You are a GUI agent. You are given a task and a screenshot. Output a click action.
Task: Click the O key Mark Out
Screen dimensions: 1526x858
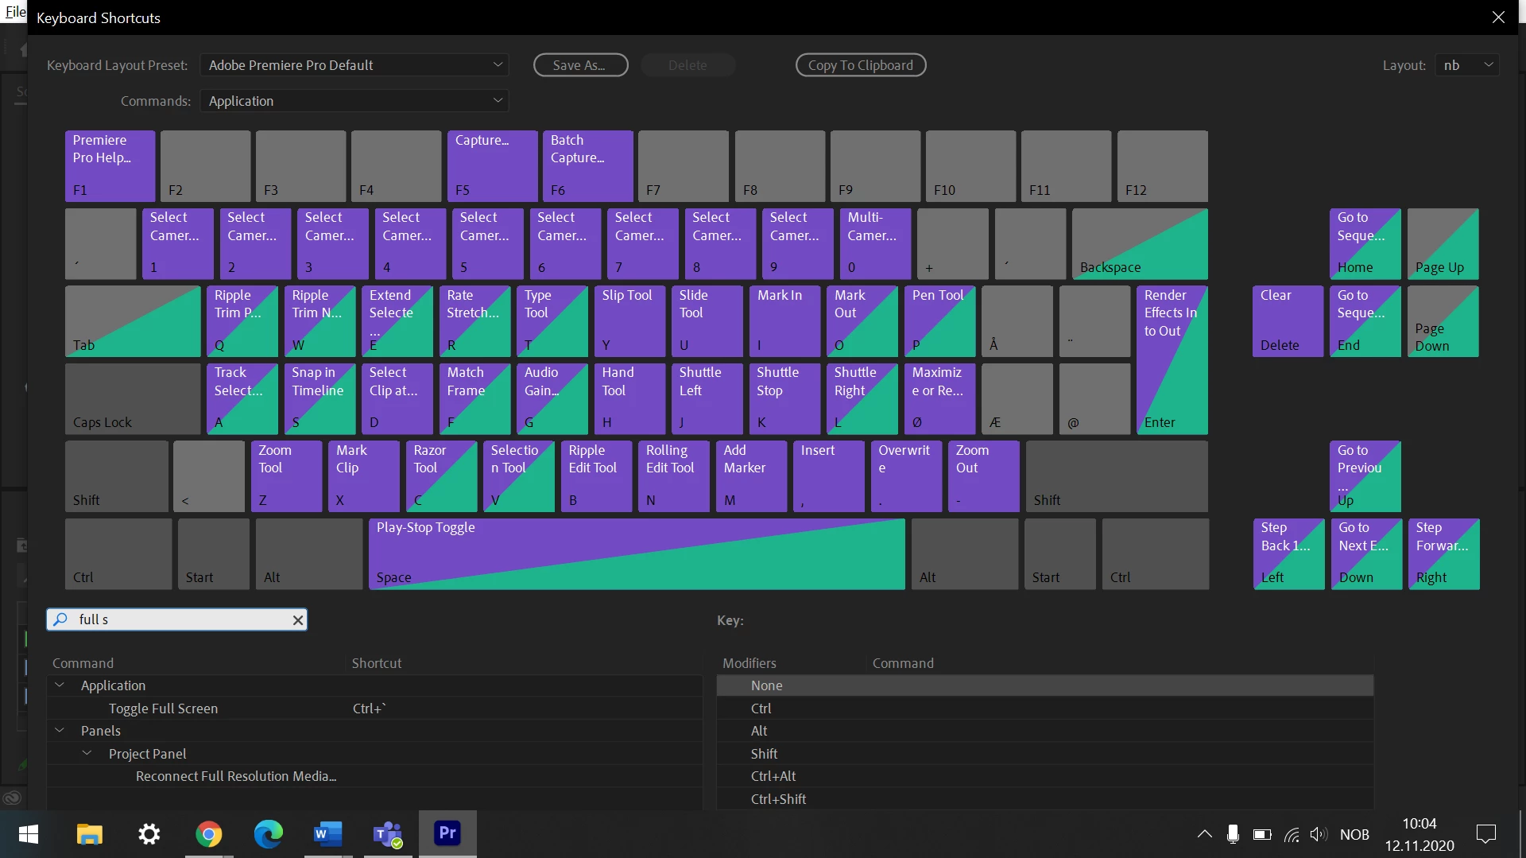[862, 321]
